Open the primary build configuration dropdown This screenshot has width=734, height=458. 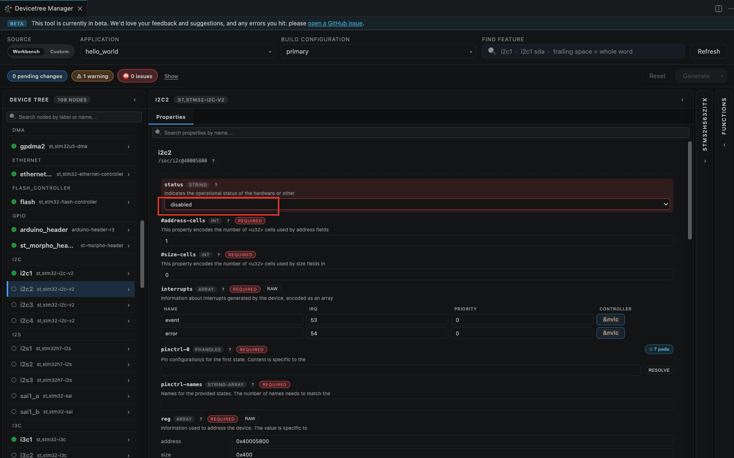pyautogui.click(x=378, y=52)
